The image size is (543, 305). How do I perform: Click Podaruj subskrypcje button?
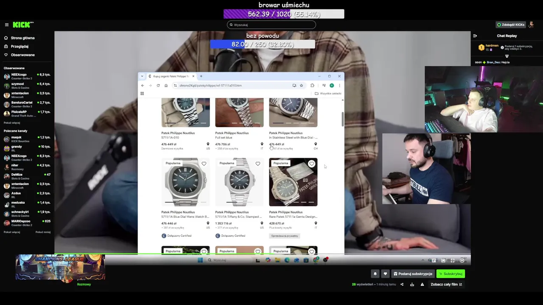coord(413,274)
